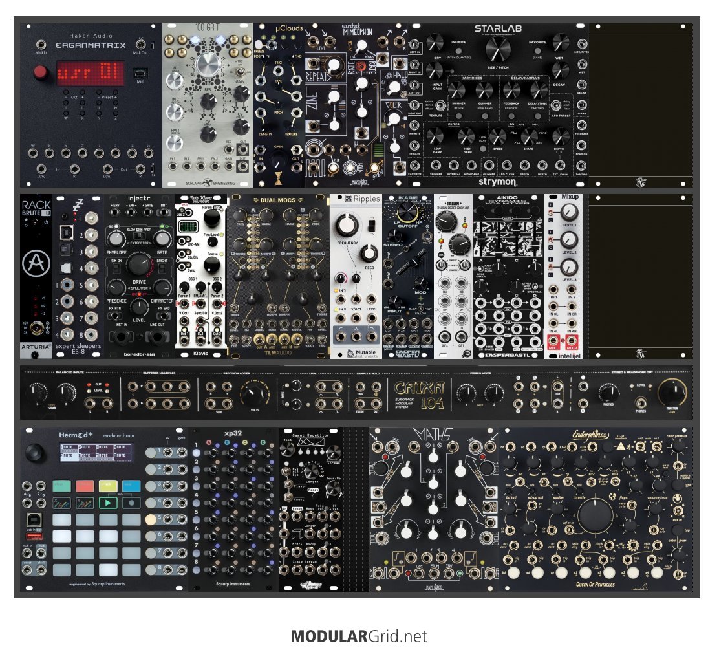Click the Midi USB port on EaganMatrix
719x650 pixels.
(140, 73)
